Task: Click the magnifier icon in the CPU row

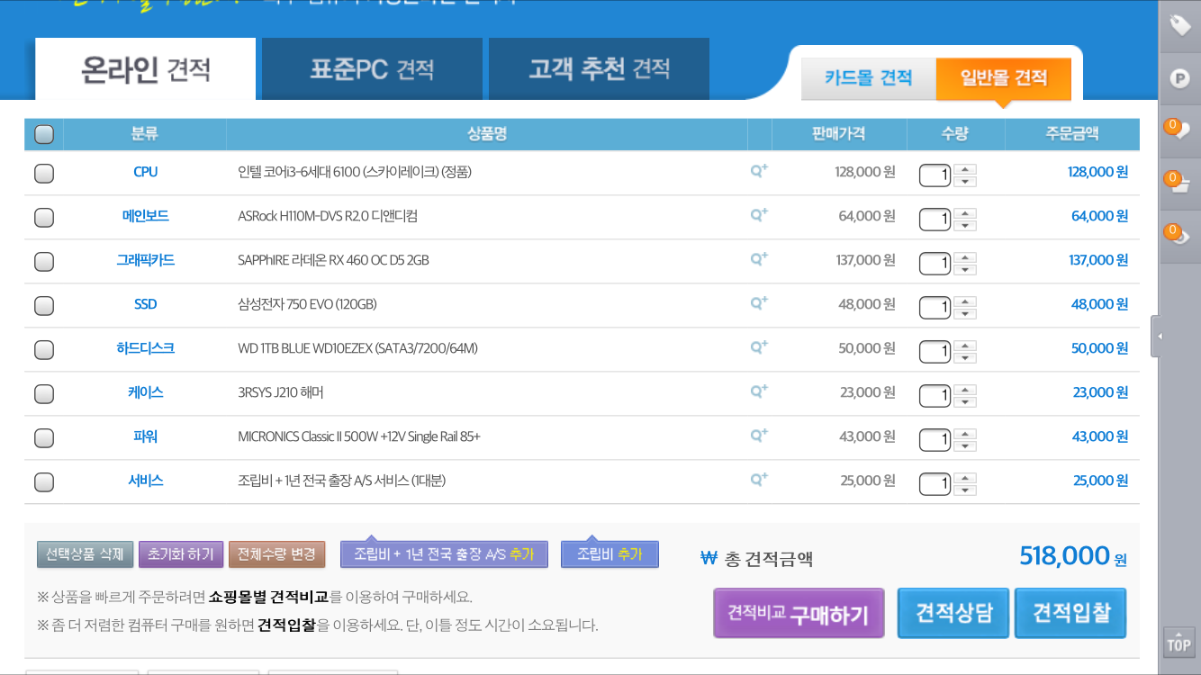Action: click(x=759, y=171)
